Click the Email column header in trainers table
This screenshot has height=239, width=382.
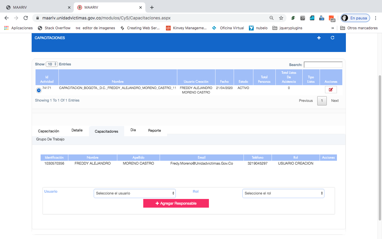tap(202, 157)
